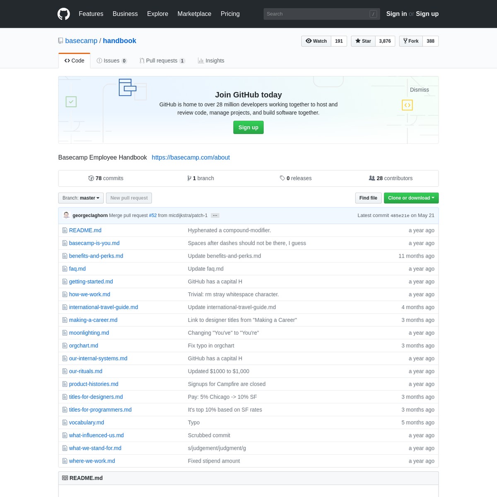
Task: Open commit hash 485e21e
Action: (400, 215)
